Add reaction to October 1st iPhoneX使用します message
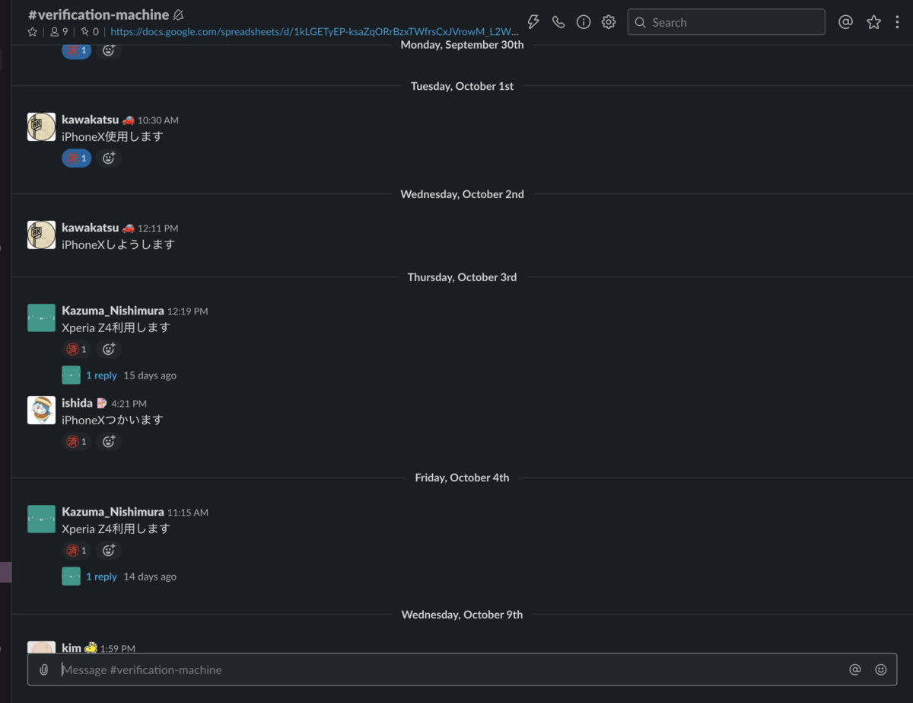Image resolution: width=913 pixels, height=703 pixels. click(x=109, y=158)
